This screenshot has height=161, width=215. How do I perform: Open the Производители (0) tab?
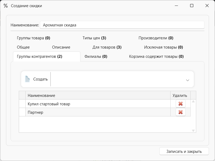coord(156,38)
